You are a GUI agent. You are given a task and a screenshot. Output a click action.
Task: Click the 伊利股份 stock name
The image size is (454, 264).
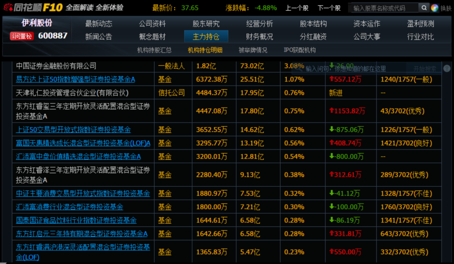coord(37,23)
